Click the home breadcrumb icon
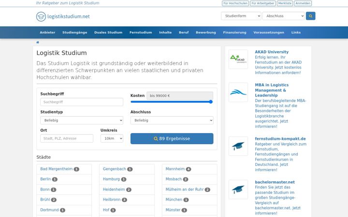This screenshot has height=217, width=348. pos(38,42)
